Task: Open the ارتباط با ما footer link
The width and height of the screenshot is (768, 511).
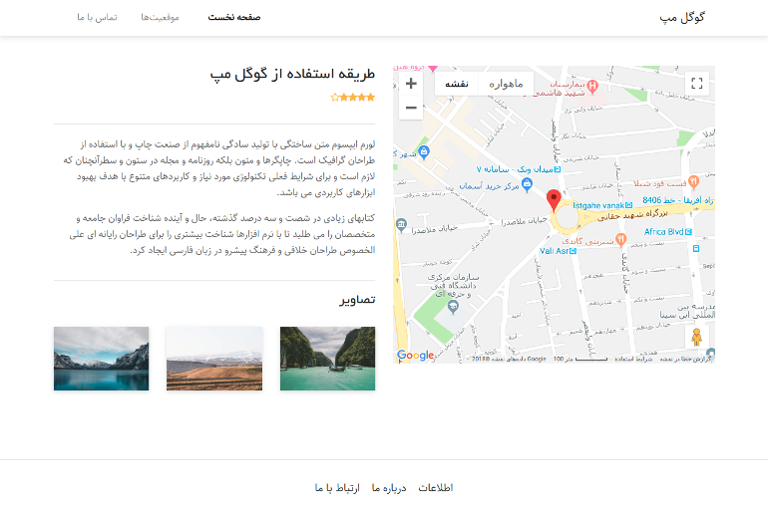Action: click(337, 487)
